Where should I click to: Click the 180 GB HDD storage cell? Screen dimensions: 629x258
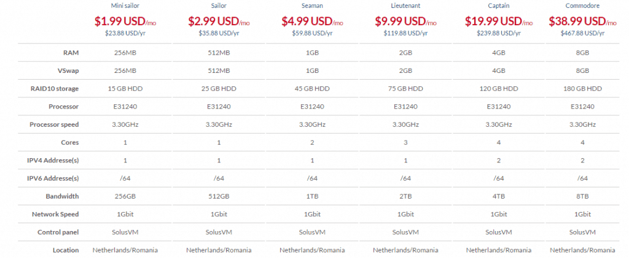pyautogui.click(x=582, y=88)
